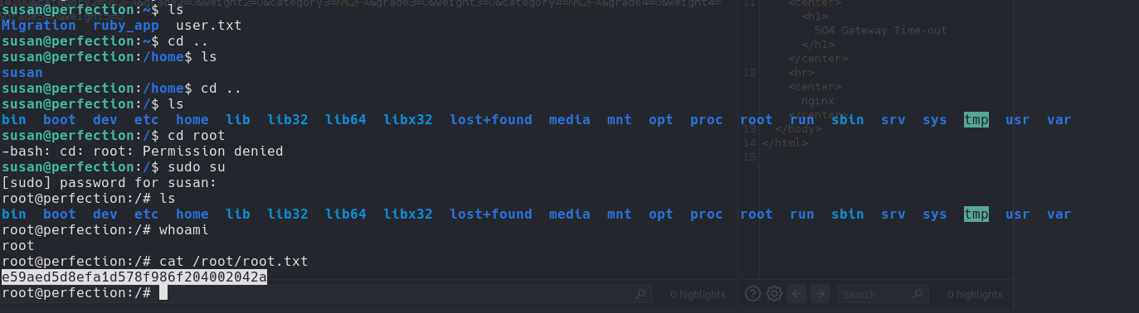Go to next match with forward arrow
The width and height of the screenshot is (1139, 313).
[819, 293]
